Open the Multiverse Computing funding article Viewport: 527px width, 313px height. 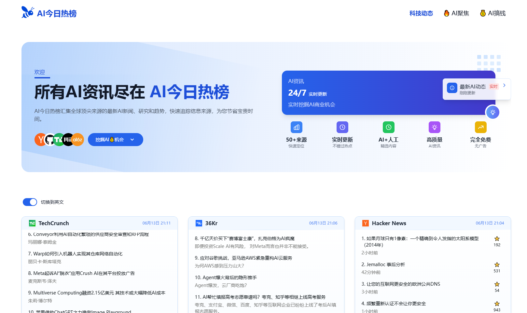(x=97, y=293)
